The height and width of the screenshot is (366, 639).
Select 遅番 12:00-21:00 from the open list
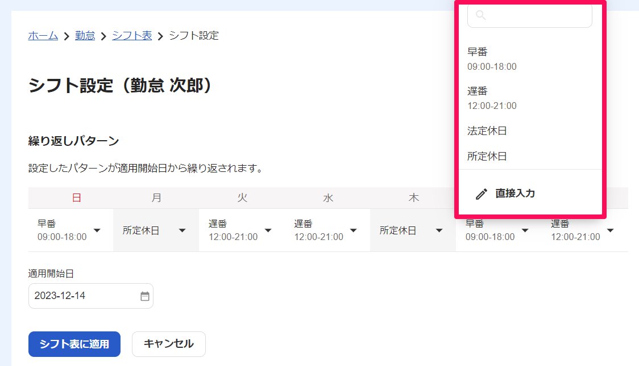pyautogui.click(x=530, y=98)
